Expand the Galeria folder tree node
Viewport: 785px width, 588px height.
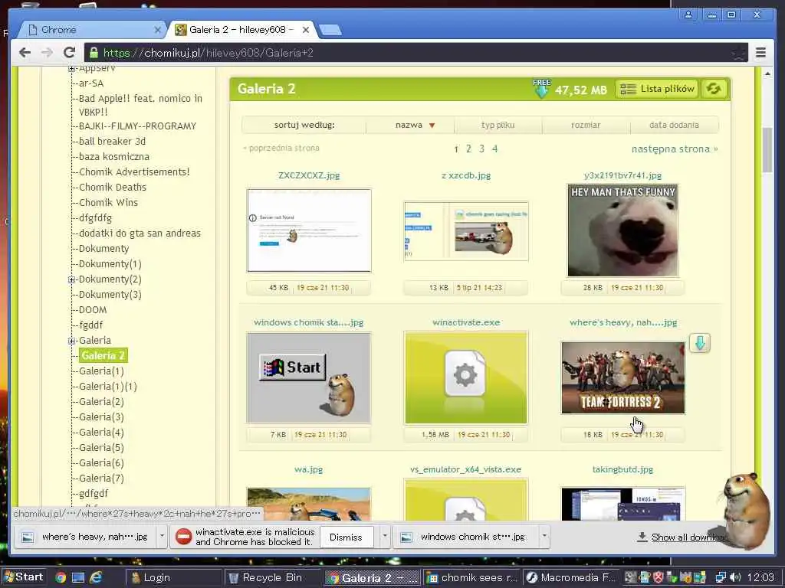coord(71,341)
